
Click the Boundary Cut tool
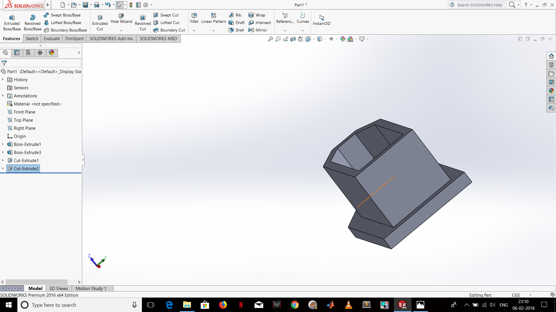pos(169,30)
